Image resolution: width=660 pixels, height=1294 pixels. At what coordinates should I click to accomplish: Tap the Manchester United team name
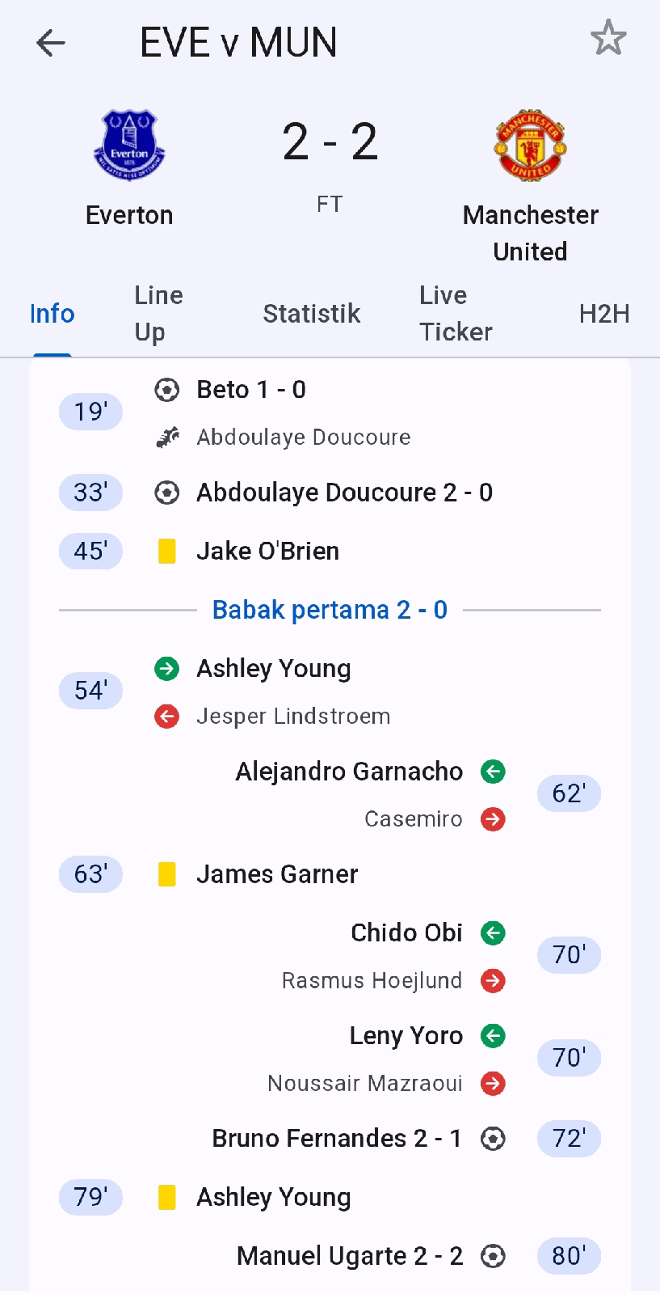(530, 233)
